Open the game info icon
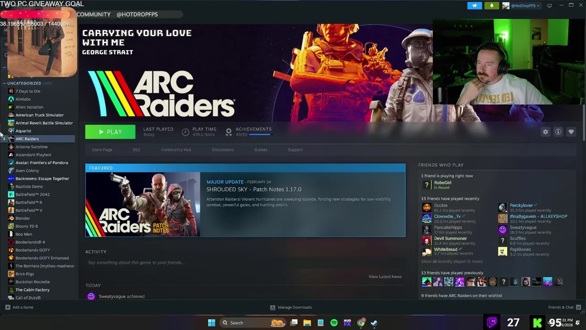Viewport: 586px width, 330px height. pyautogui.click(x=558, y=132)
